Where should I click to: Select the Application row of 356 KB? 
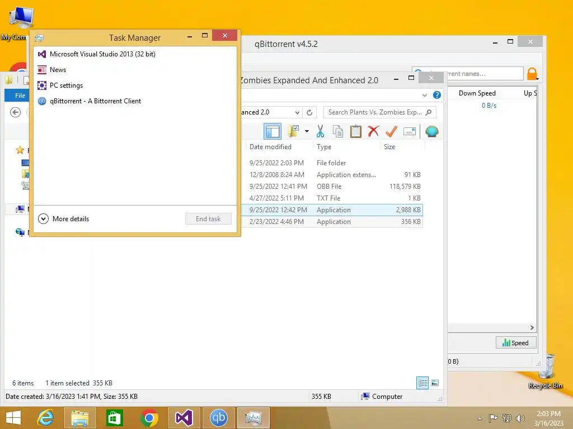[332, 221]
